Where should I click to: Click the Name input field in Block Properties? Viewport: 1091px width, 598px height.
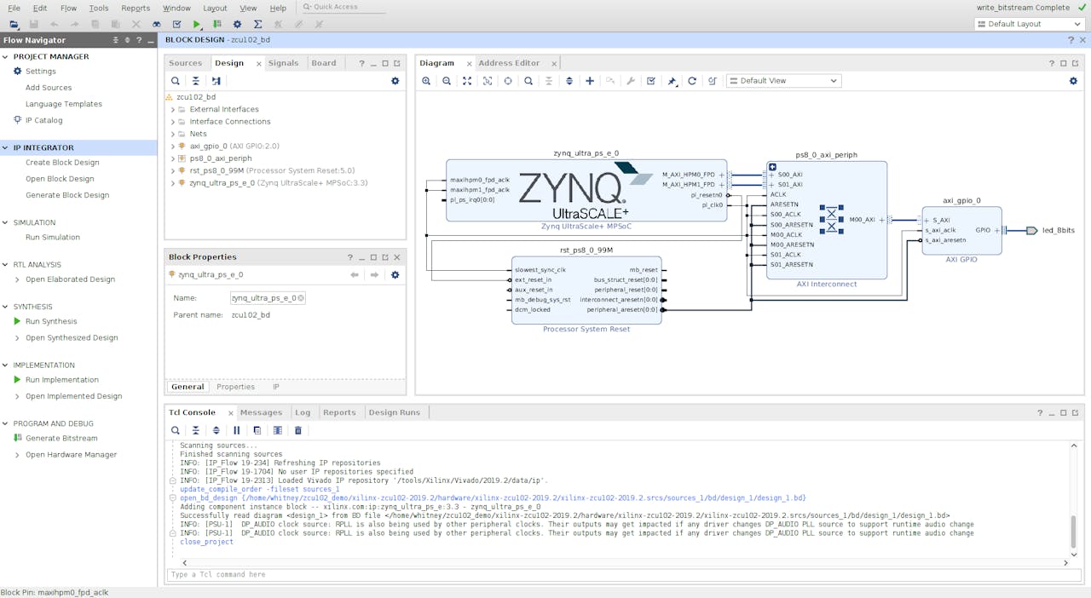coord(268,298)
